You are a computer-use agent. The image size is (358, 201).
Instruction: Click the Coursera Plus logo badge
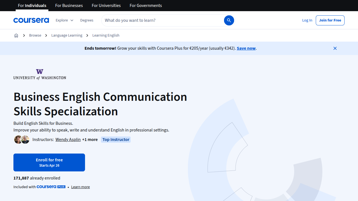pyautogui.click(x=51, y=187)
